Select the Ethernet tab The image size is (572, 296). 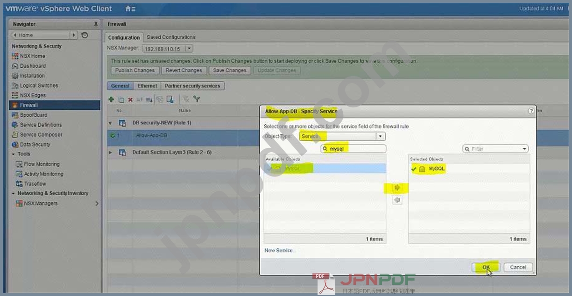(x=147, y=86)
